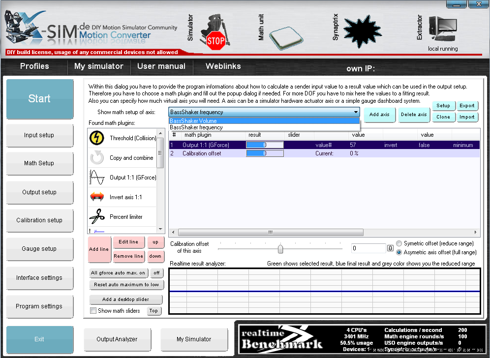Click the Output setup button
Screen dimensions: 490x358
(x=39, y=192)
